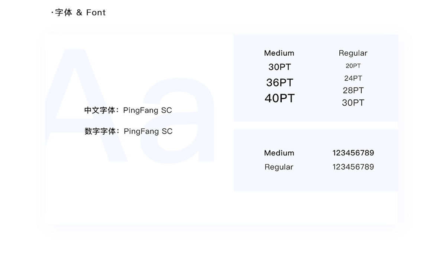Click the Medium label in number panel

click(x=279, y=153)
